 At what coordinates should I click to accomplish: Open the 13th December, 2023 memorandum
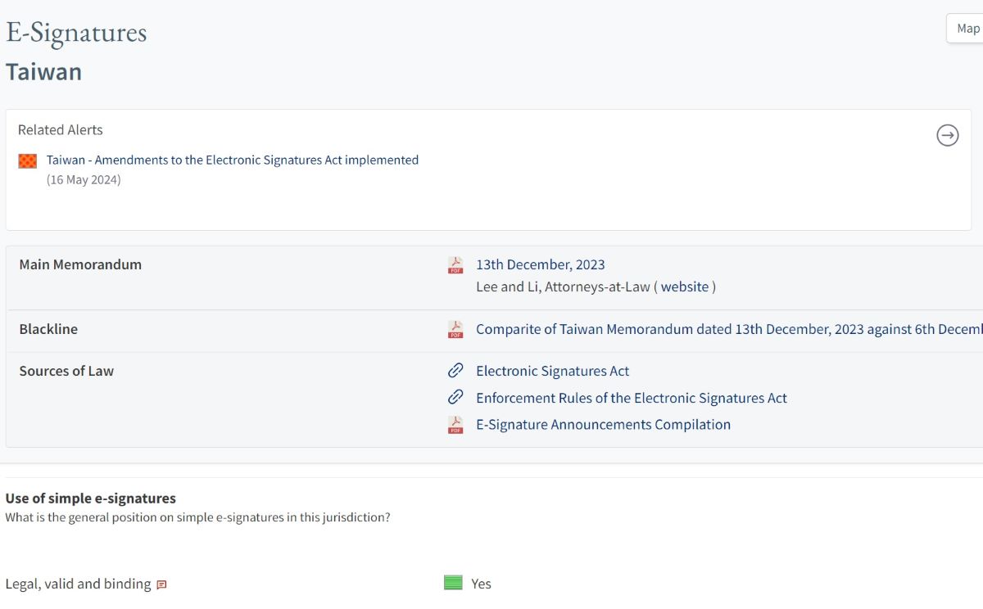click(x=540, y=264)
